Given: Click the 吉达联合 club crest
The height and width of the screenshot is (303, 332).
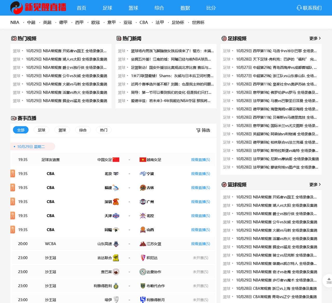Looking at the screenshot, I should click(116, 258).
